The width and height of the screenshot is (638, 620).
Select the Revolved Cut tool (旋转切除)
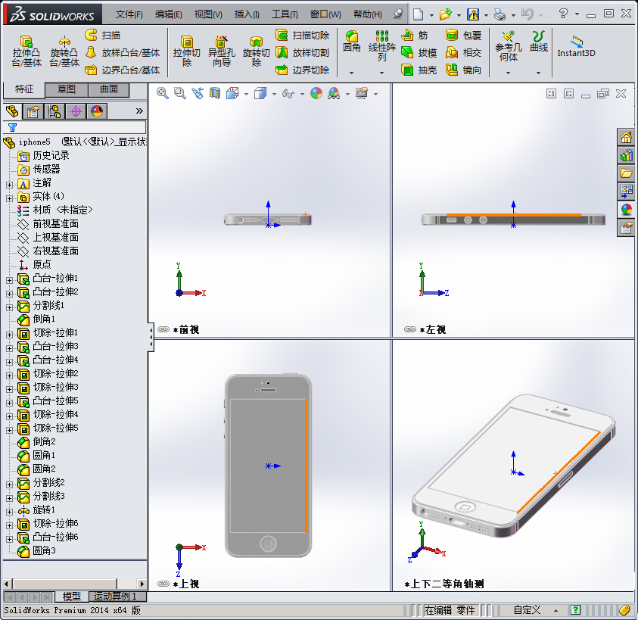tap(257, 51)
